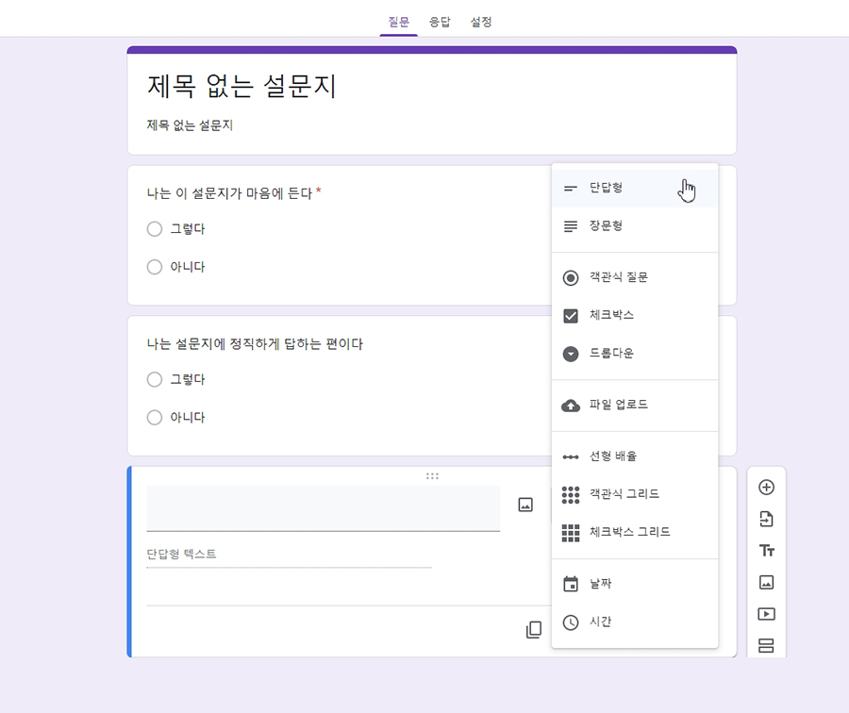
Task: Select 선형 배율 option
Action: click(635, 456)
